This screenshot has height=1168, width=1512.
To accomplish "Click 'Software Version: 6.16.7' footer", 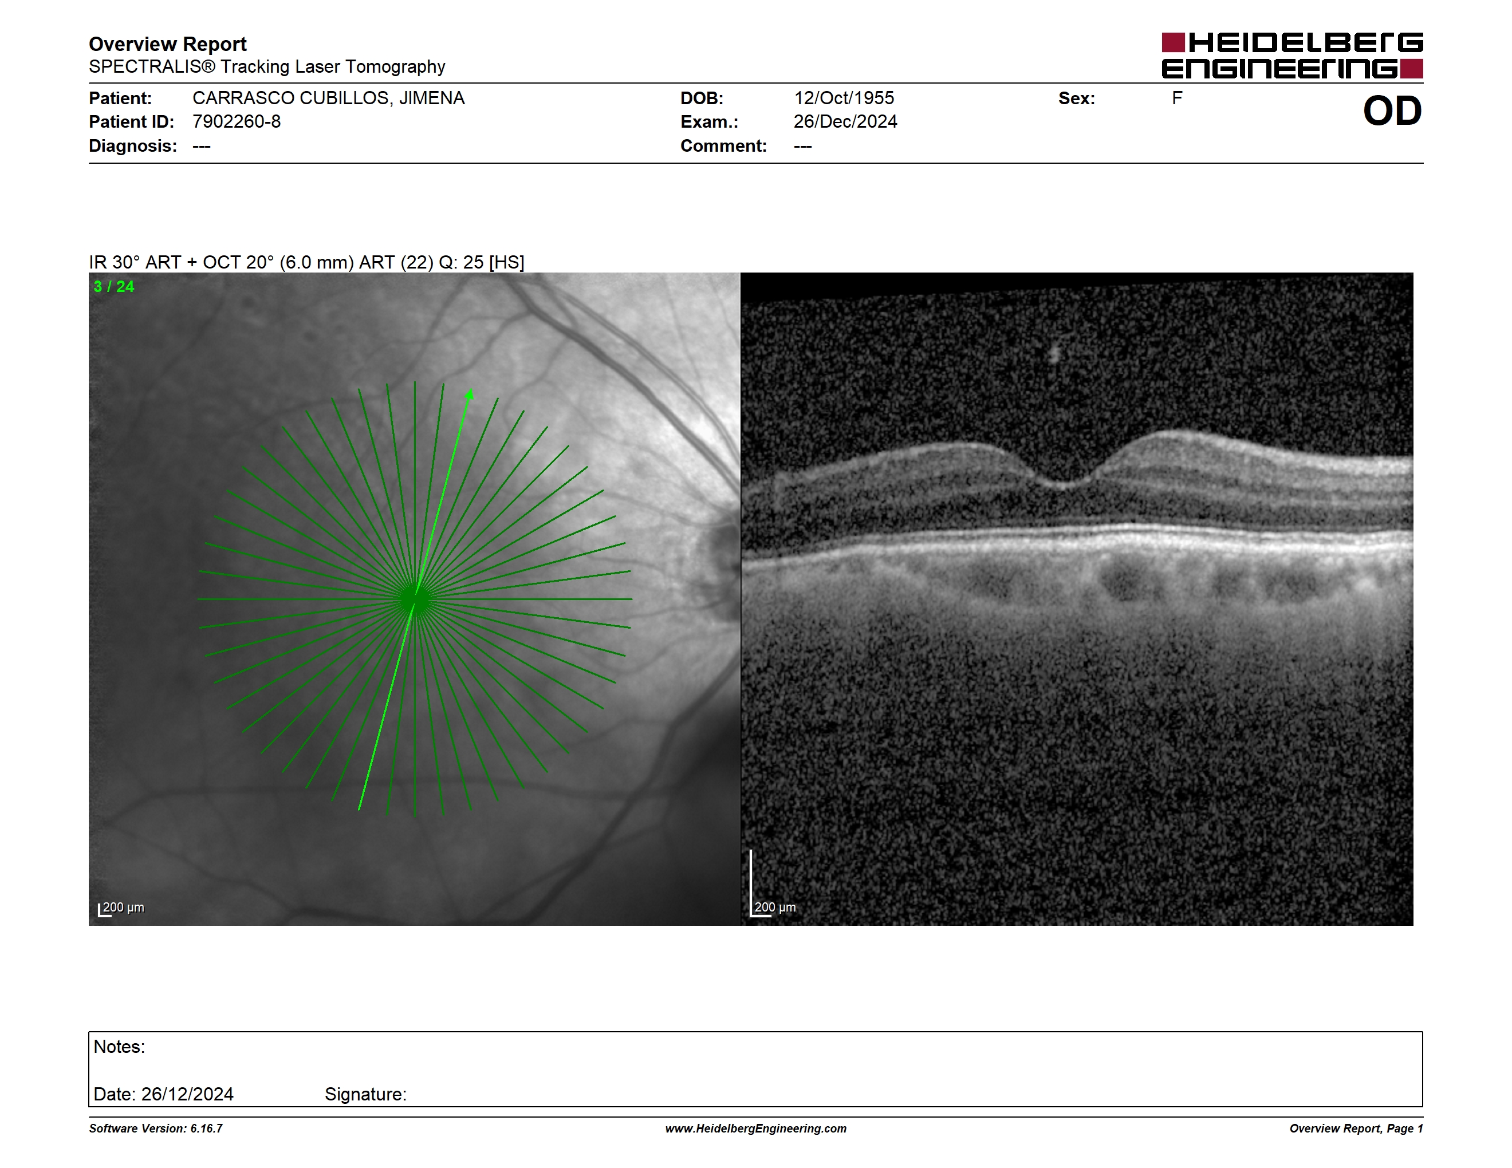I will [156, 1128].
